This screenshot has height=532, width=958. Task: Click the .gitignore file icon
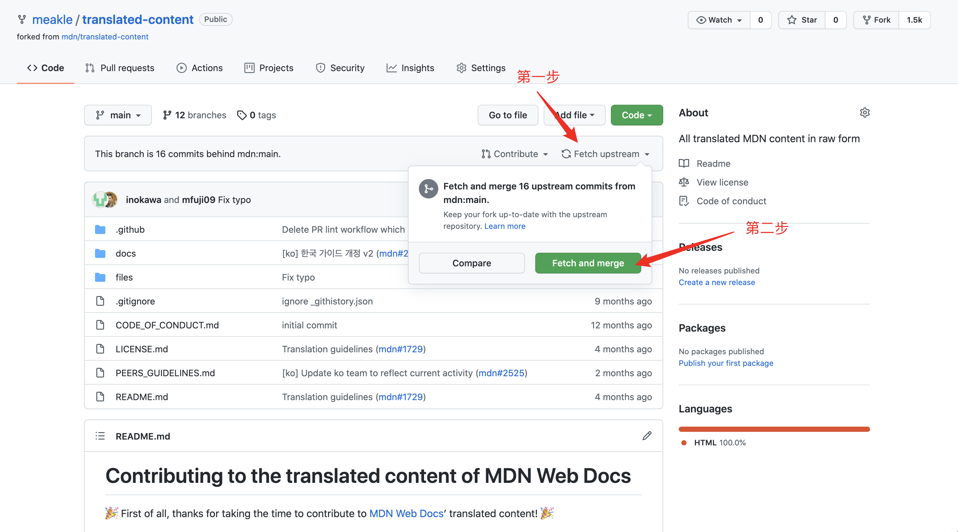(x=100, y=301)
